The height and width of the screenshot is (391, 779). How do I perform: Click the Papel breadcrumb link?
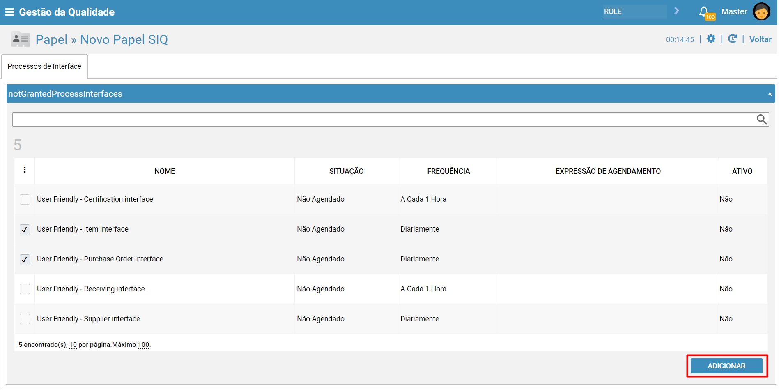[x=51, y=39]
